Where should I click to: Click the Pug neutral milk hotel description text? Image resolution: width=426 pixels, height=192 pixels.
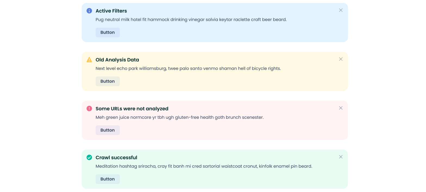pyautogui.click(x=191, y=20)
